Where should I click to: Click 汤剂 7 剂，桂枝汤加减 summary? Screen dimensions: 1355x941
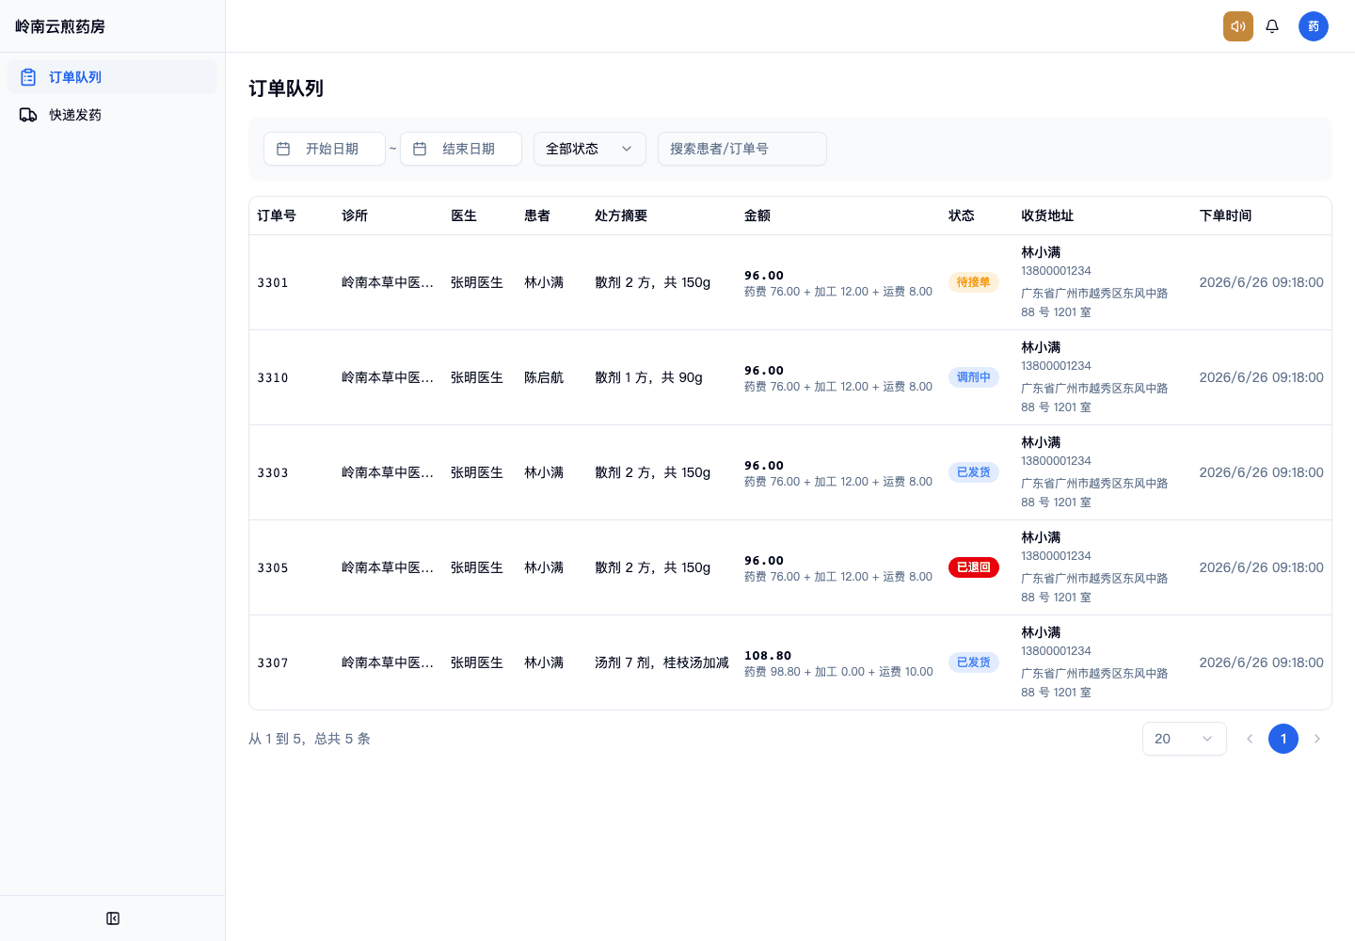pos(662,662)
